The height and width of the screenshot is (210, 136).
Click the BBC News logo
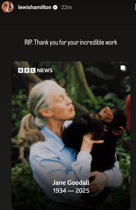pyautogui.click(x=35, y=70)
